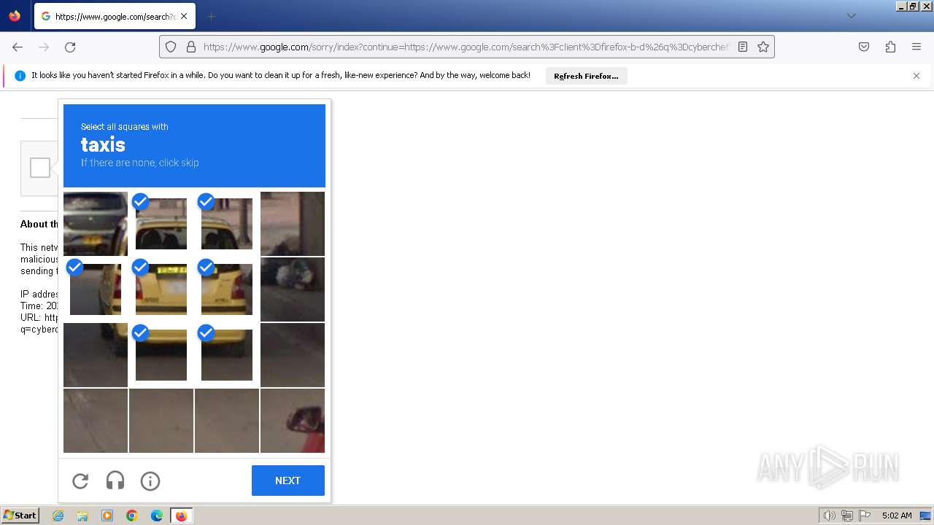The image size is (934, 525).
Task: Click the URL address field
Action: coord(466,47)
